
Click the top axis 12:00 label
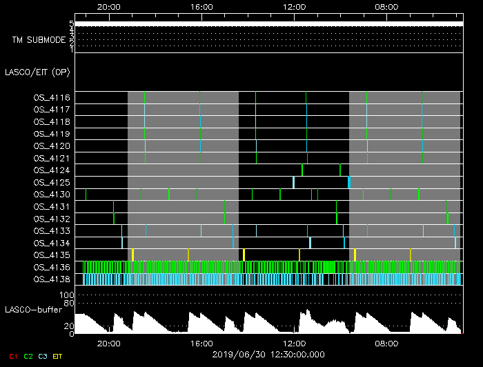tap(294, 7)
